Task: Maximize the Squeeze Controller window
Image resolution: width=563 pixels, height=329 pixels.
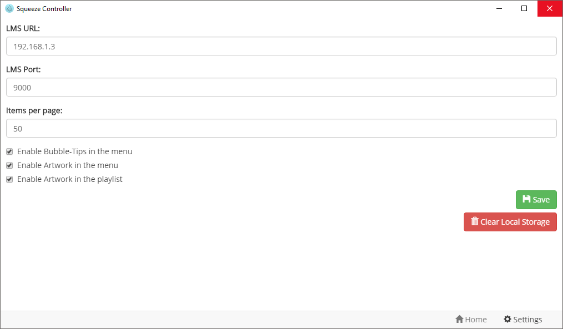Action: pos(524,8)
